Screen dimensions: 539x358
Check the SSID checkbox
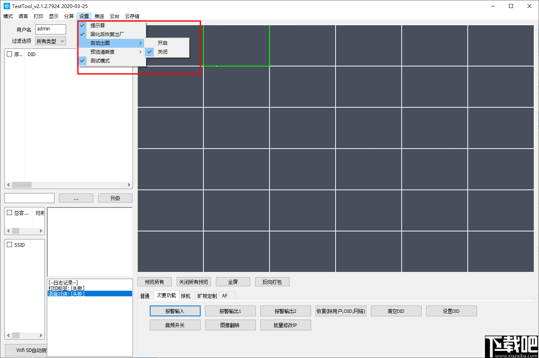(x=10, y=245)
